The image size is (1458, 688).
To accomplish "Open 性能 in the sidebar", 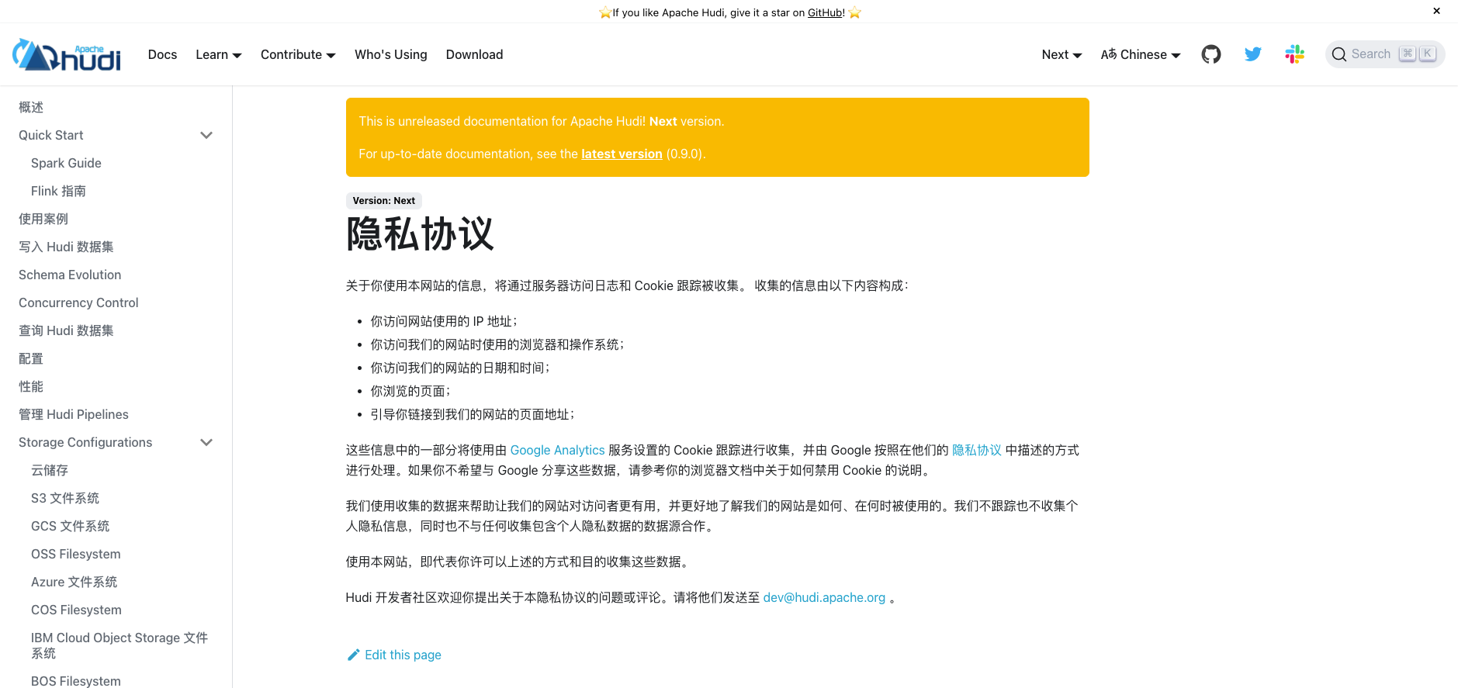I will point(31,386).
